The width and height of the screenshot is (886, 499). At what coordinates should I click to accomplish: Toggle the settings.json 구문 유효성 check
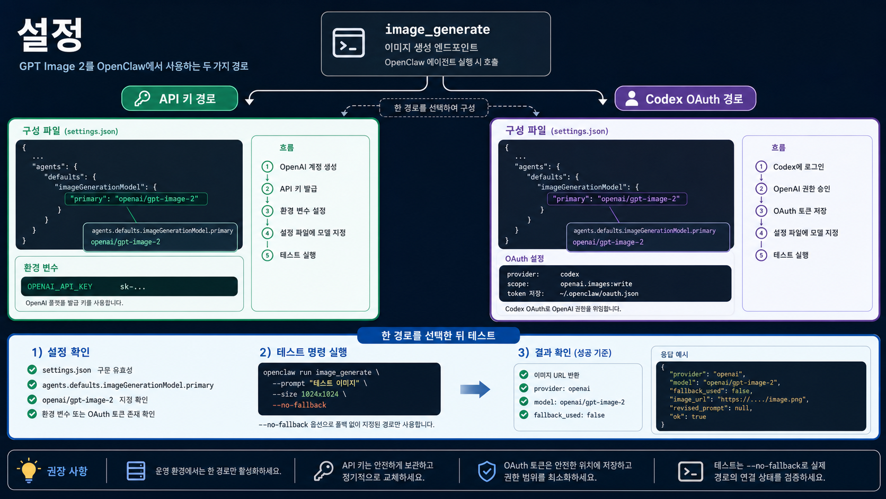click(32, 370)
